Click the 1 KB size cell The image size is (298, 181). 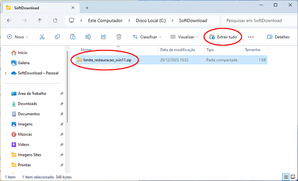coord(262,60)
